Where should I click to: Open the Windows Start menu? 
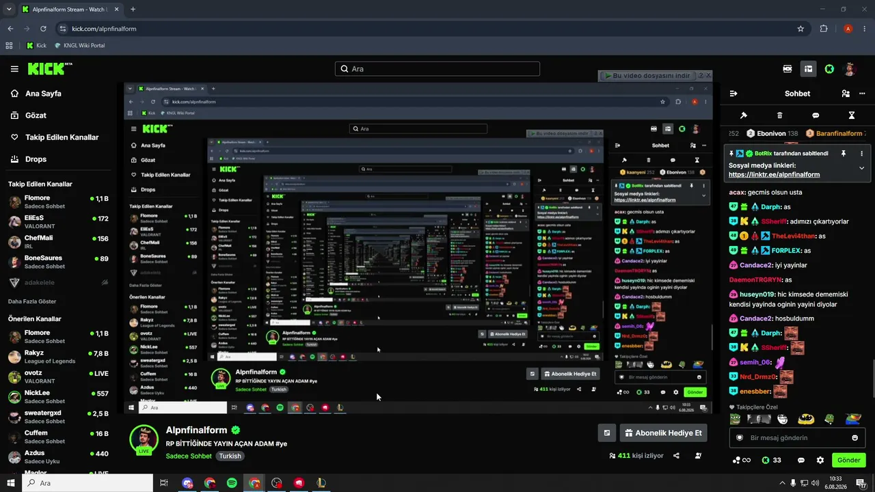click(x=11, y=483)
